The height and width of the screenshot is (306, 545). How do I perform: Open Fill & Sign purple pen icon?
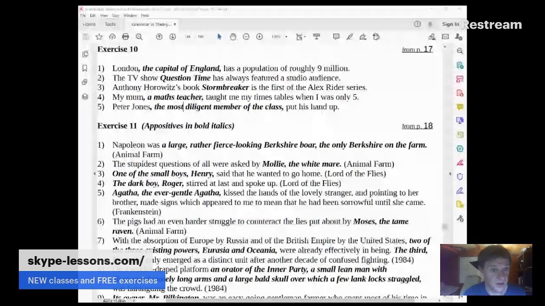(460, 190)
